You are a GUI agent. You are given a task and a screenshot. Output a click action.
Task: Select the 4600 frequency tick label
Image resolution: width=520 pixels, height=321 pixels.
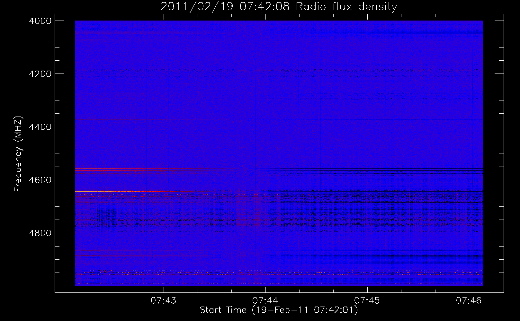(x=40, y=180)
